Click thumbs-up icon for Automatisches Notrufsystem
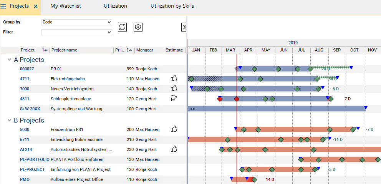This screenshot has width=381, height=184. coord(174,149)
